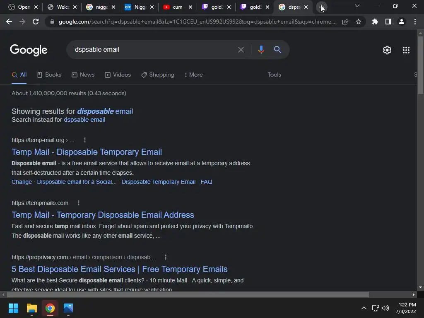
Task: Toggle the browser side panel icon
Action: (x=388, y=22)
